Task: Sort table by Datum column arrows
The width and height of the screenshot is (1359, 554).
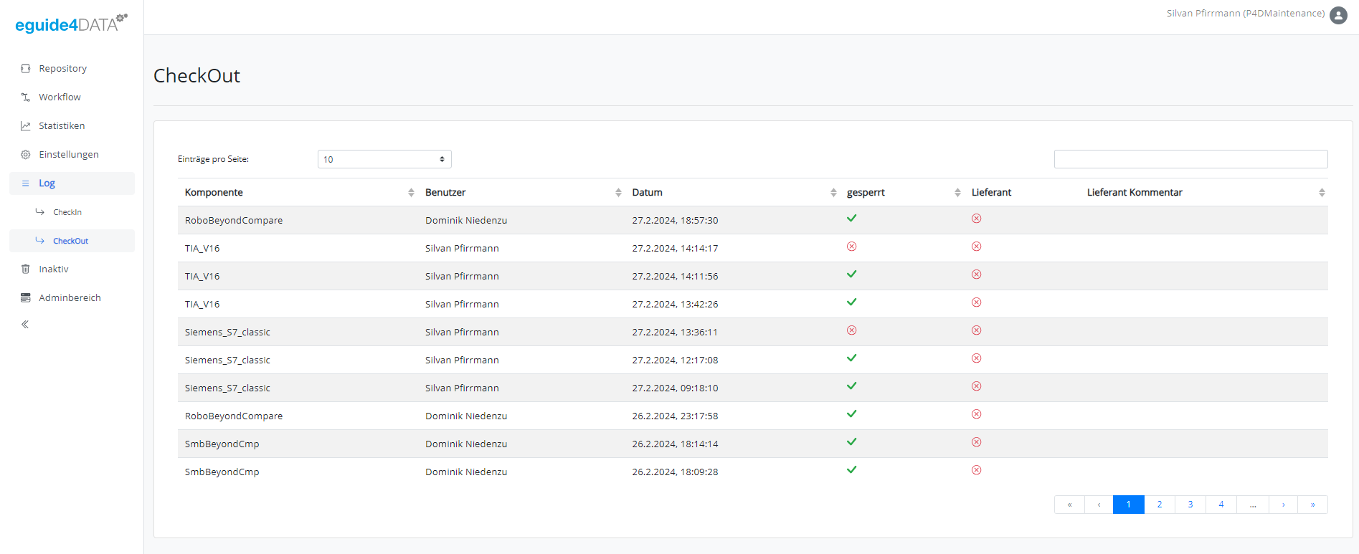Action: point(833,193)
